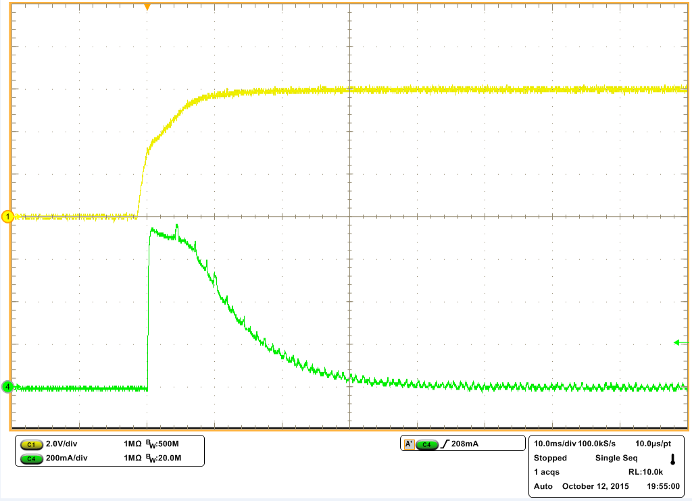Click the Stopped acquisition status label
This screenshot has height=501, width=692.
point(551,458)
